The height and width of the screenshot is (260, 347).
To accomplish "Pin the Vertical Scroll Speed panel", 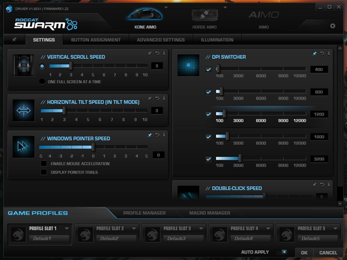I will tap(149, 53).
